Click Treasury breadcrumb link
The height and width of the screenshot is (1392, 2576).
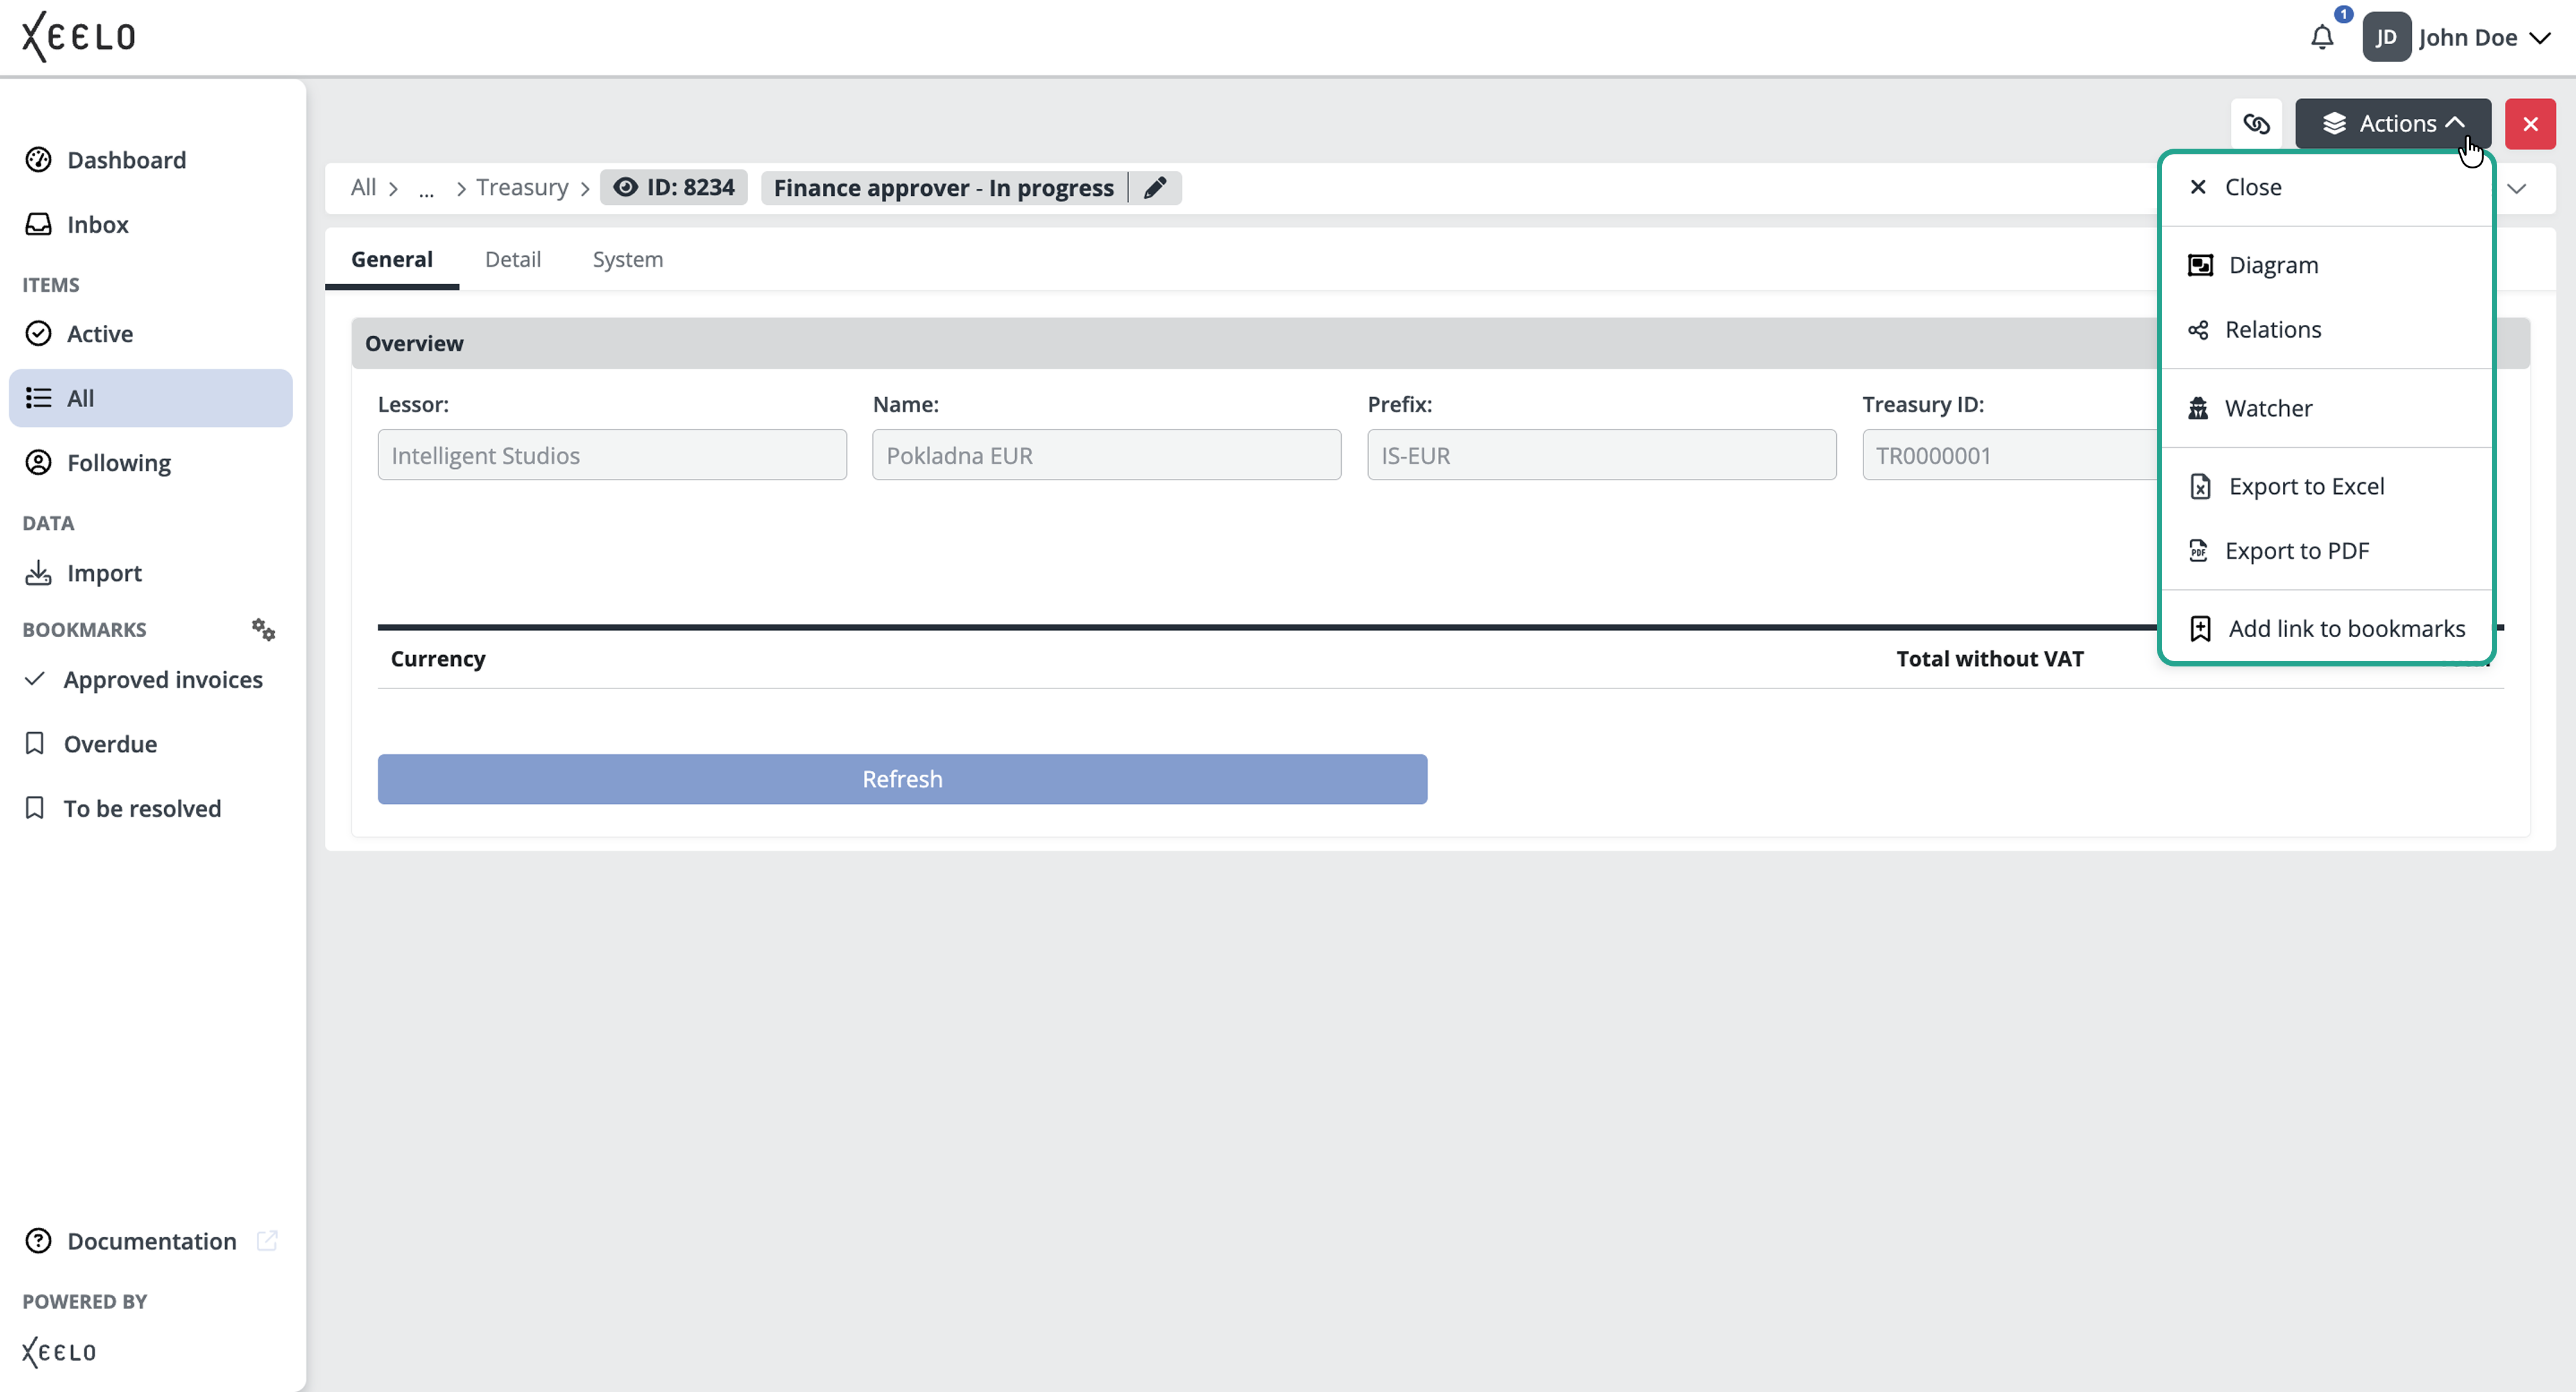pyautogui.click(x=522, y=188)
